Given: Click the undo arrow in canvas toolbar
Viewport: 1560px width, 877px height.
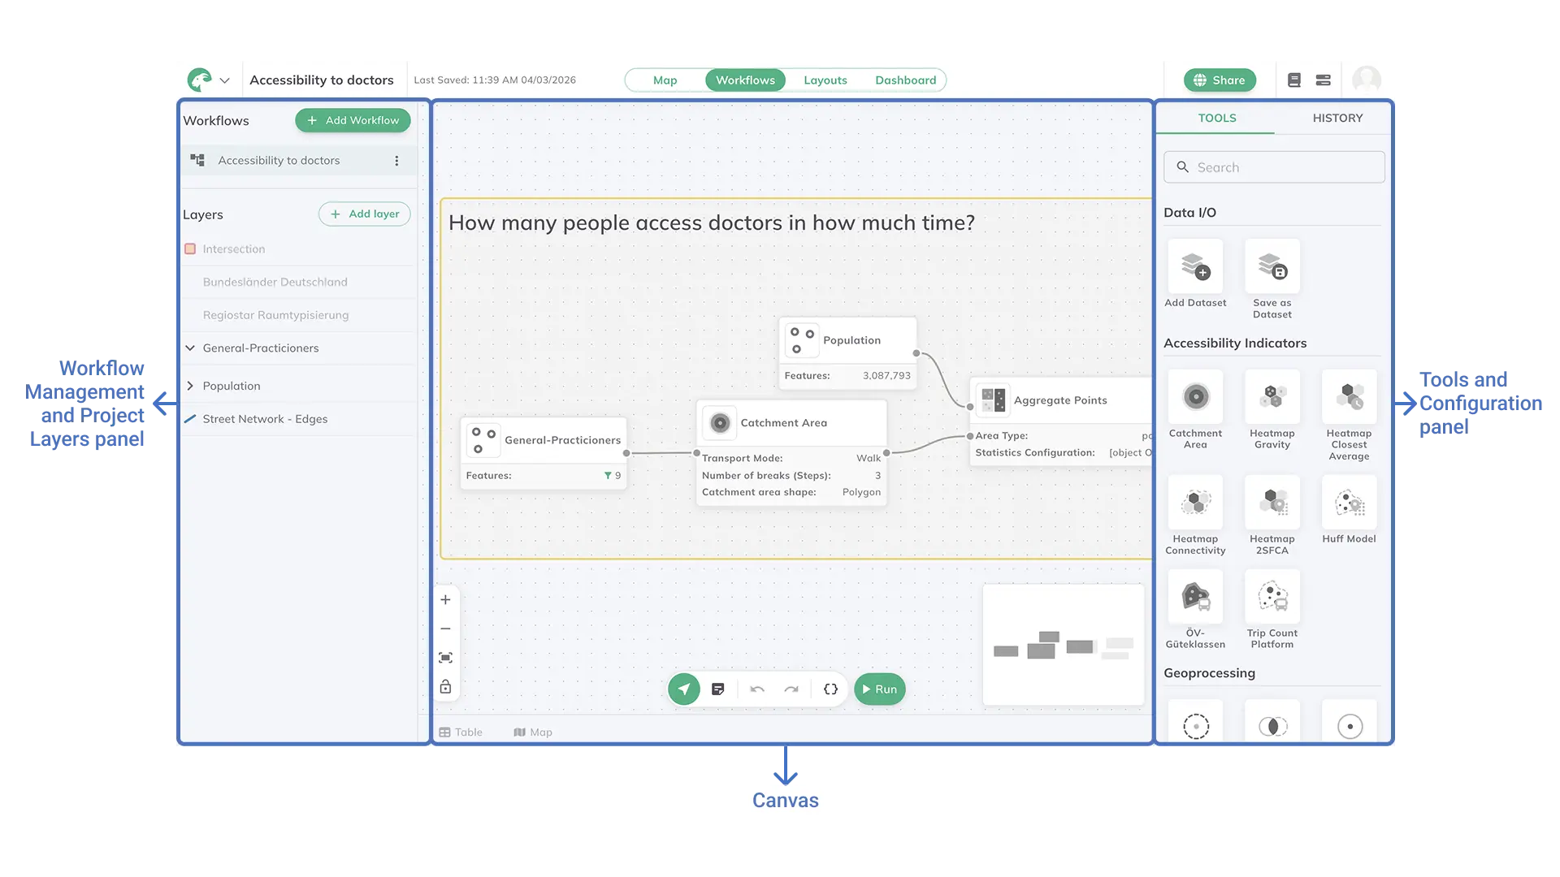Looking at the screenshot, I should coord(756,689).
